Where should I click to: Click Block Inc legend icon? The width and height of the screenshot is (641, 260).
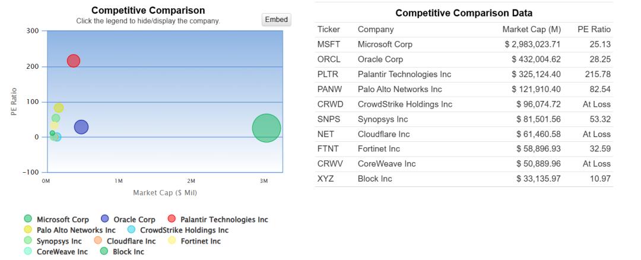[x=104, y=252]
